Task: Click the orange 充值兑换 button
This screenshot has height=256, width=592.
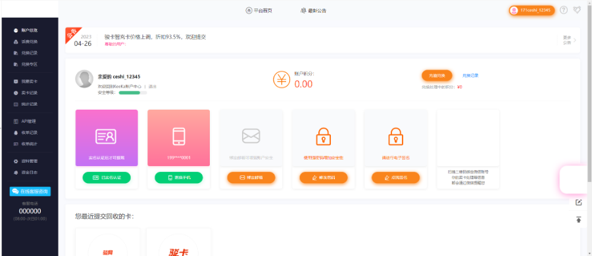Action: [x=437, y=75]
